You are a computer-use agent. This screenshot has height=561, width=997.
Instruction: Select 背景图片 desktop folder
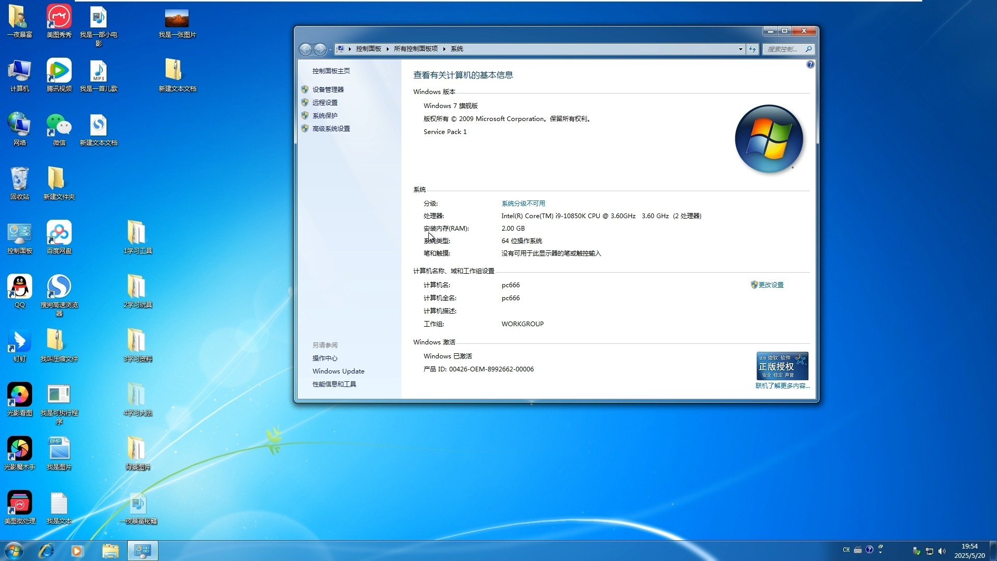click(138, 454)
